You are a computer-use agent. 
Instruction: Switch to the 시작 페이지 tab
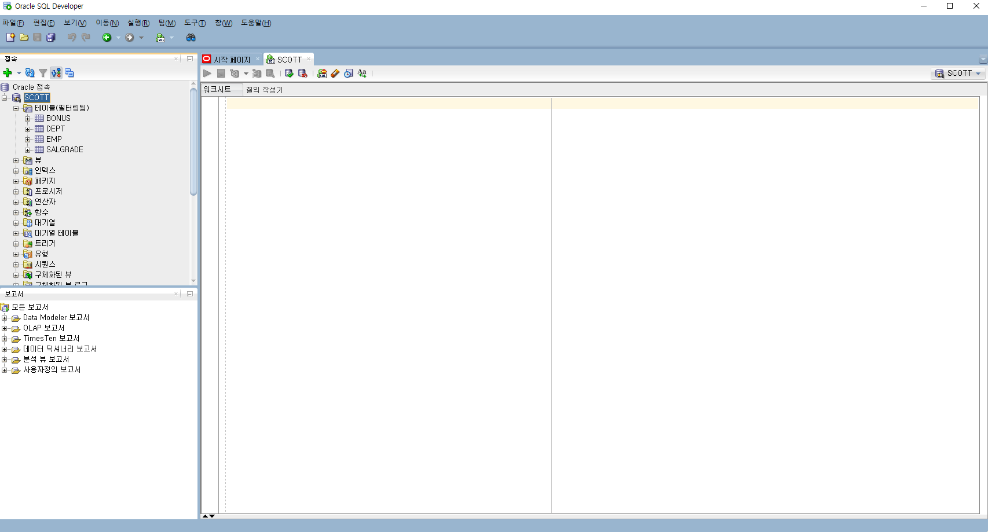pos(232,60)
